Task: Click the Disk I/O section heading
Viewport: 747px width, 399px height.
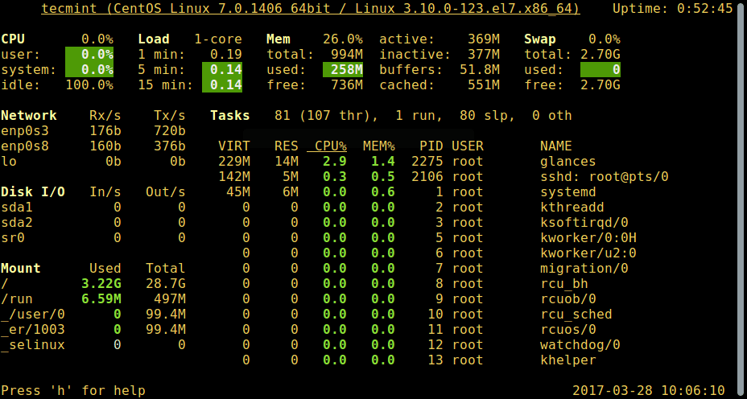Action: pyautogui.click(x=33, y=191)
